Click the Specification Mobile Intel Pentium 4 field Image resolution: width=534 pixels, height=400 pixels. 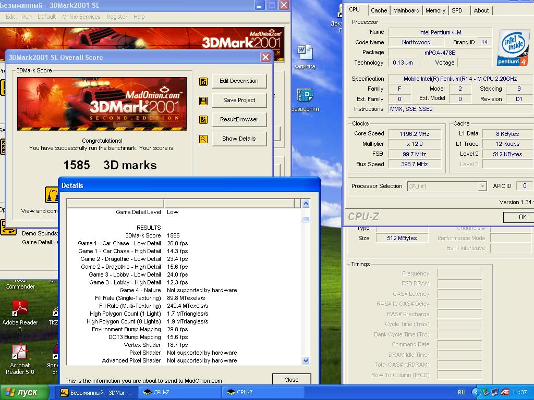point(461,79)
